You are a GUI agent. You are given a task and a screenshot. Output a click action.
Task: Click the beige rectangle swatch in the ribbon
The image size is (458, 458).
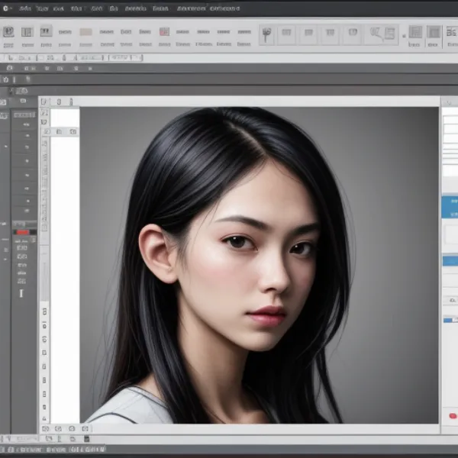(x=85, y=32)
